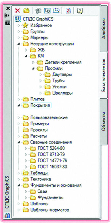
Task: Collapse the Несущие конструкции node
Action: (18, 44)
